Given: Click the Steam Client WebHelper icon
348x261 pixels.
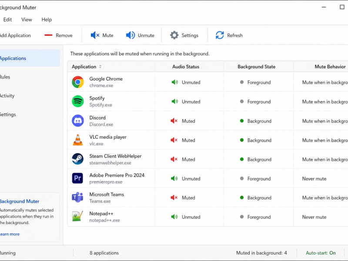Looking at the screenshot, I should [78, 159].
